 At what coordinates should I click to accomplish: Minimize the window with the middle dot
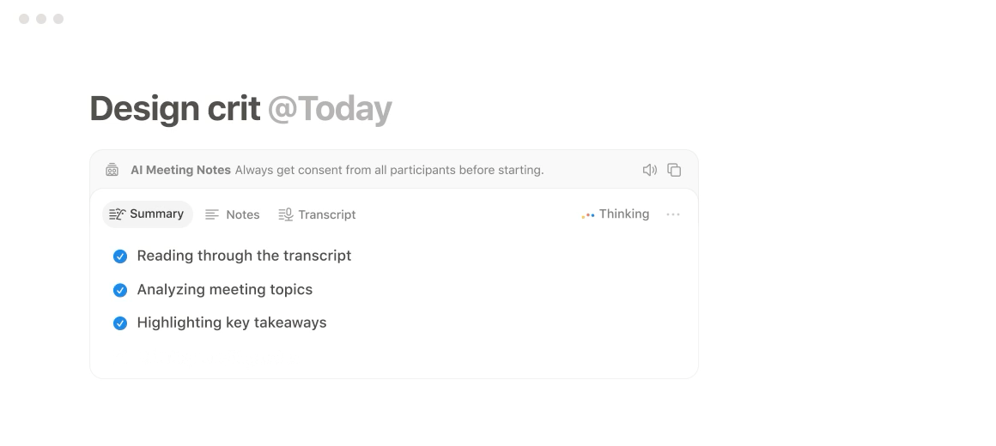41,19
